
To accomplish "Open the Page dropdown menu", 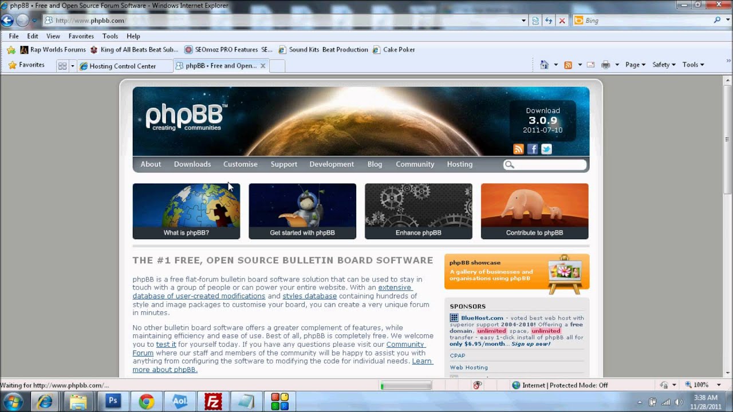I will pos(635,65).
